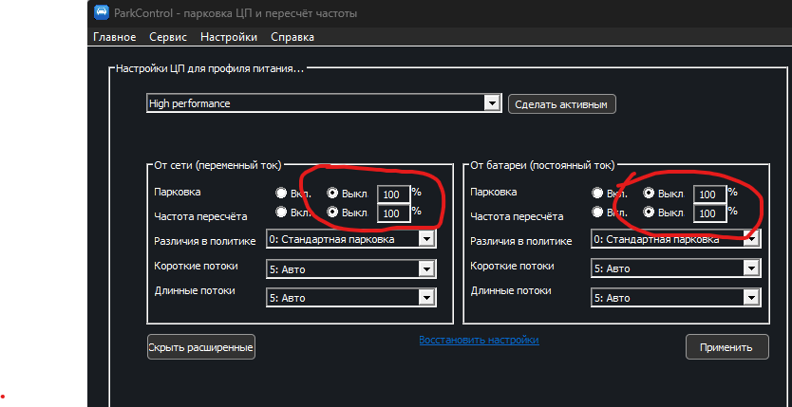
Task: Click Парковка percent field under От батареи
Action: point(710,194)
